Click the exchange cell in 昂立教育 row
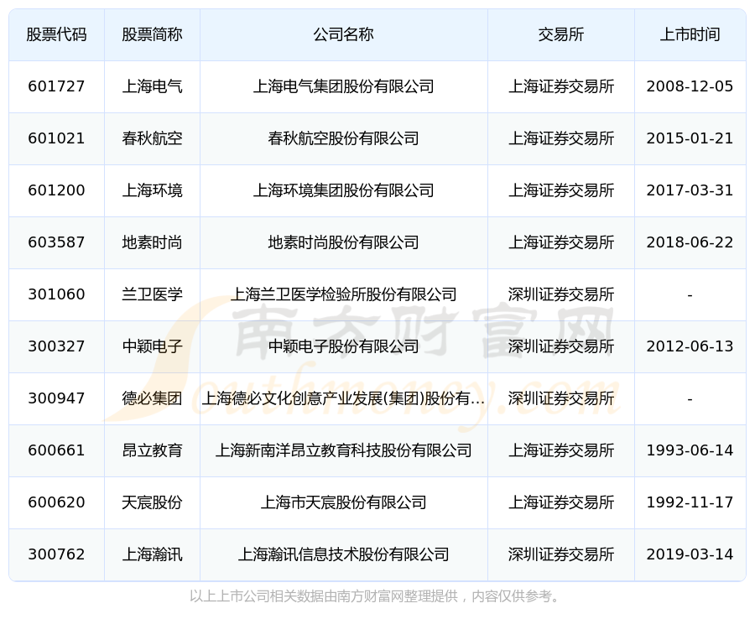755x619 pixels. tap(561, 450)
